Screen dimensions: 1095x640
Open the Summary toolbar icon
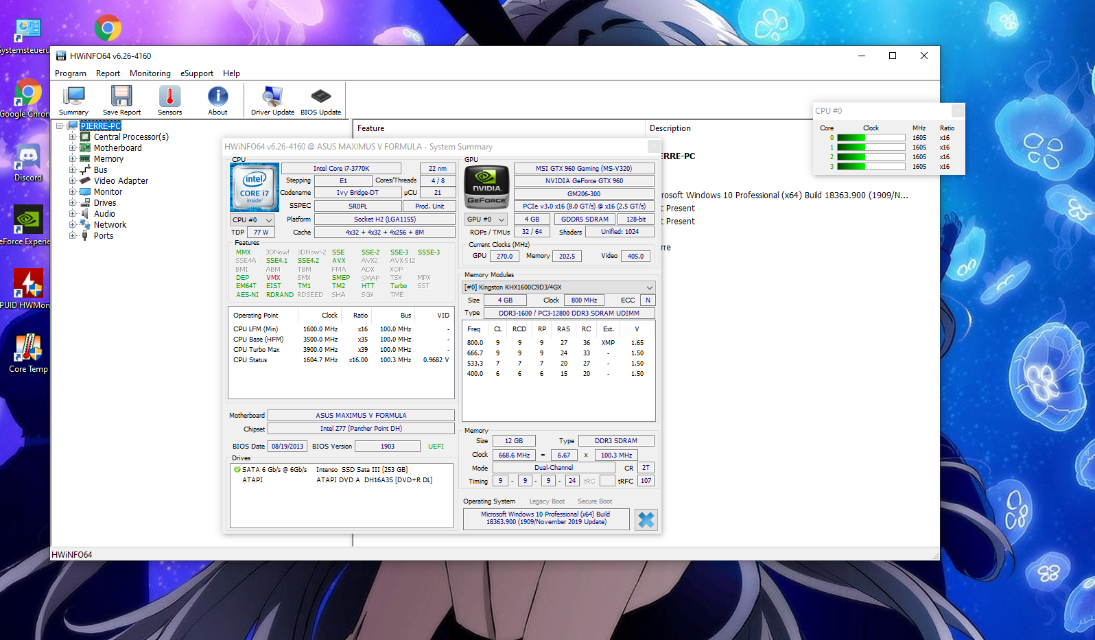tap(73, 100)
